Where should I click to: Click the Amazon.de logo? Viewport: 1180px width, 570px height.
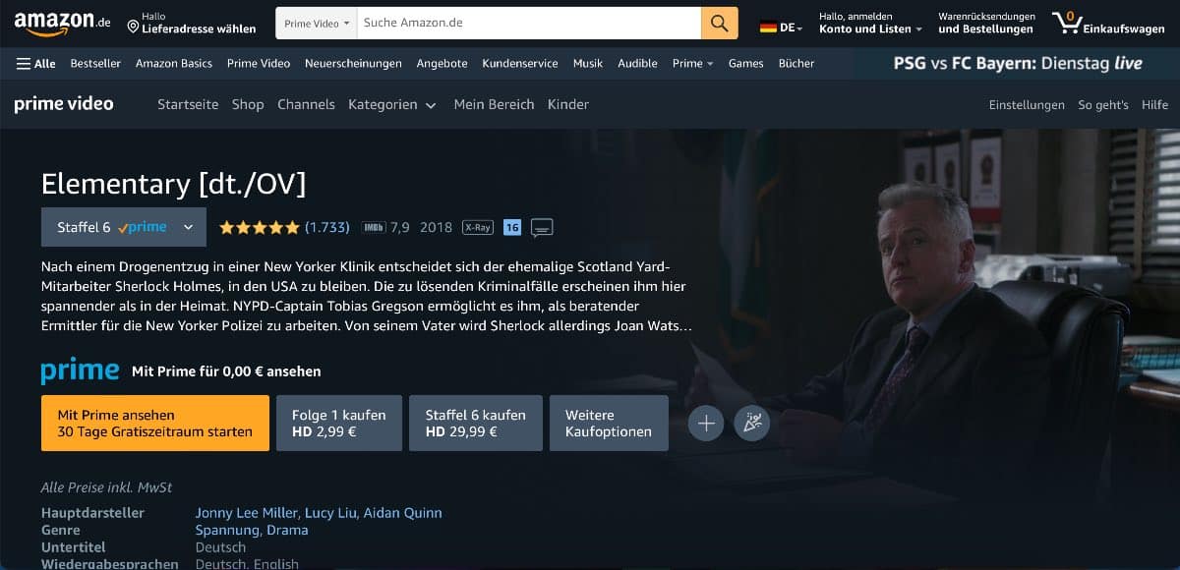coord(62,23)
